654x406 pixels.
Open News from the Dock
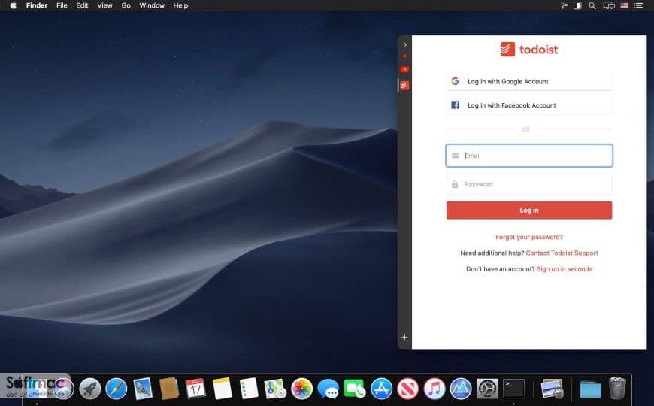pyautogui.click(x=408, y=389)
